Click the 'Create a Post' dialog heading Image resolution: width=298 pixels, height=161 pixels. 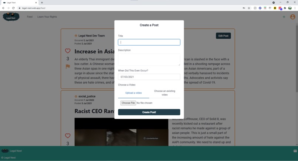coord(149,25)
